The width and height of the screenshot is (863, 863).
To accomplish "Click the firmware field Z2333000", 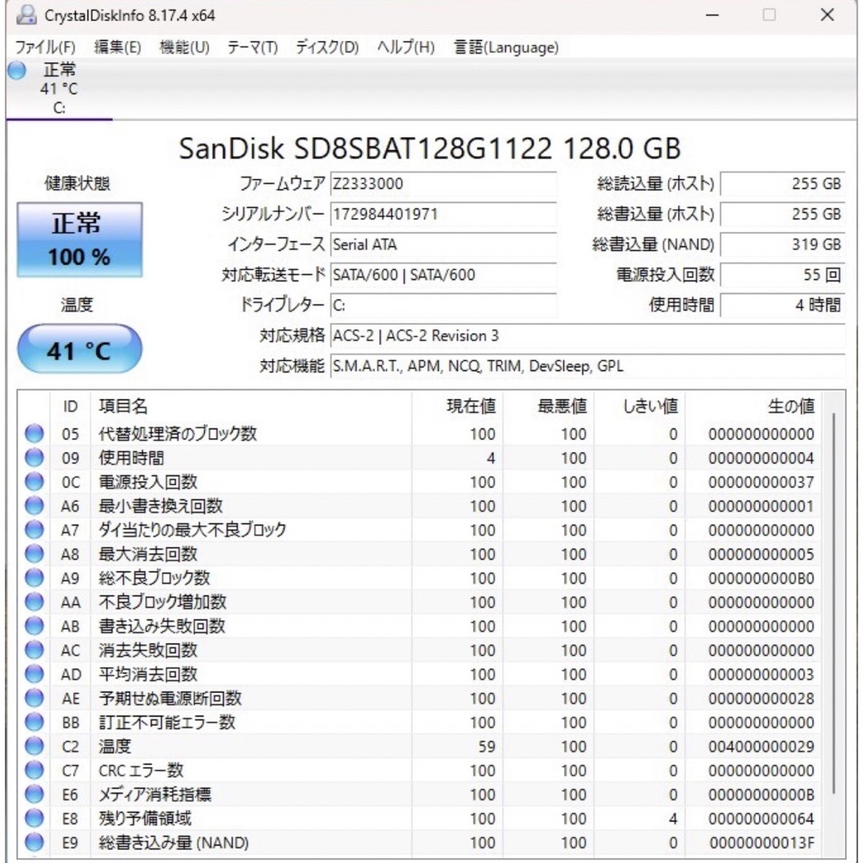I will 443,184.
